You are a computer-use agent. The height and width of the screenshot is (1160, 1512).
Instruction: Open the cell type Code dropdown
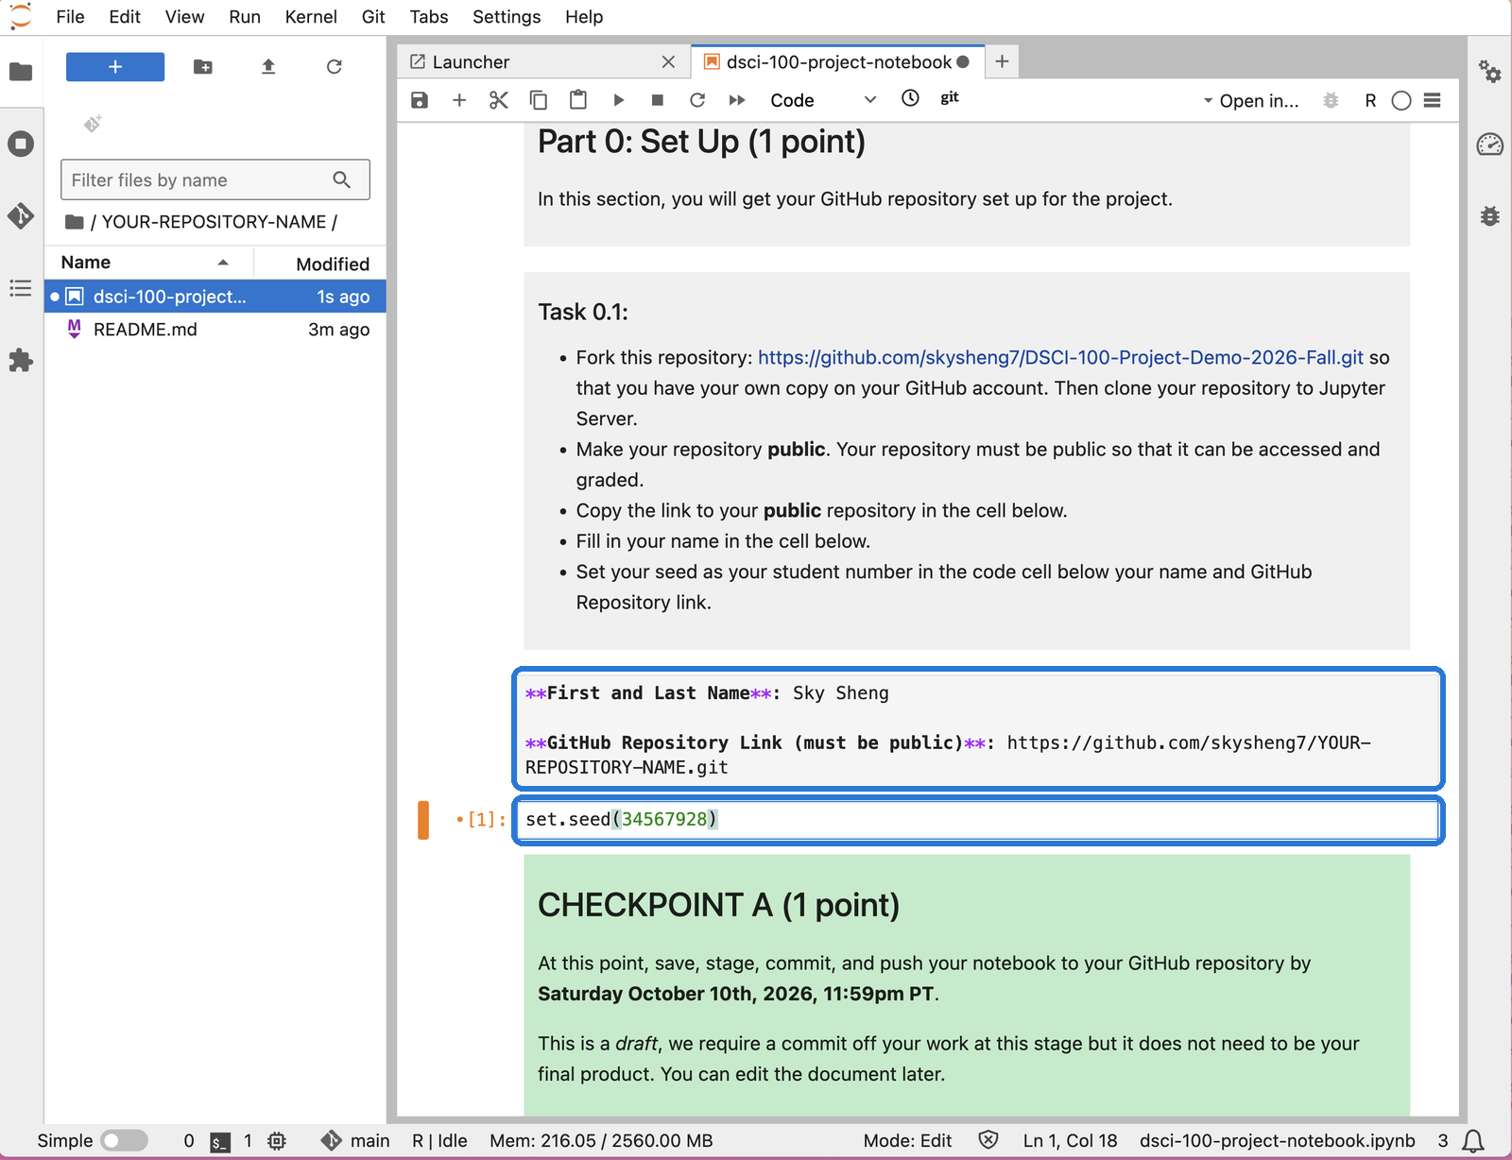pos(822,100)
